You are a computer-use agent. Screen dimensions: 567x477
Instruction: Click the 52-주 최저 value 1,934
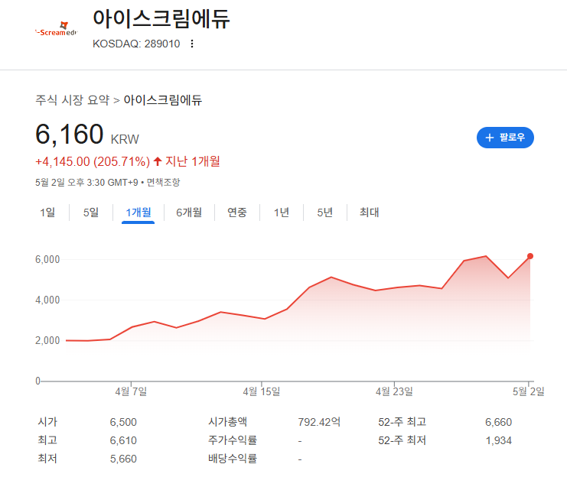point(498,440)
